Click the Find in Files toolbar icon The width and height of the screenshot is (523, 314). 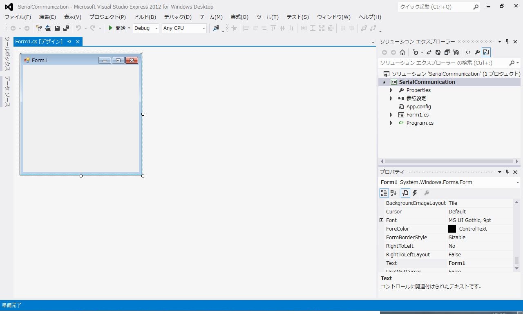pos(216,28)
